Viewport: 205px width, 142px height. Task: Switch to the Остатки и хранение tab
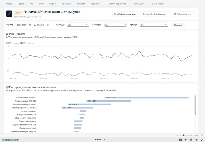point(117,4)
